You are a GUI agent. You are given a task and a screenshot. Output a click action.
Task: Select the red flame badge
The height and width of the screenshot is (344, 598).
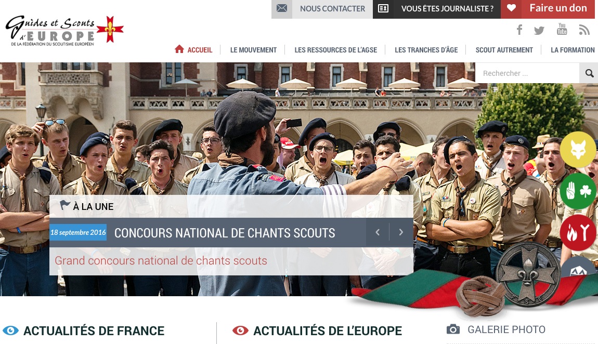(x=578, y=232)
